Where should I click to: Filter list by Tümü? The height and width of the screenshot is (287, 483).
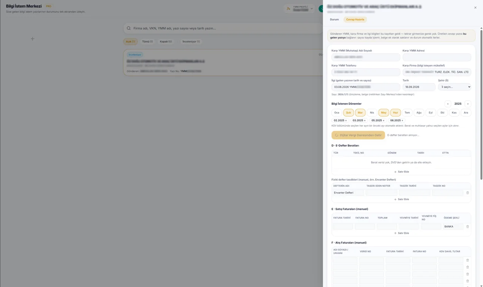tap(147, 41)
